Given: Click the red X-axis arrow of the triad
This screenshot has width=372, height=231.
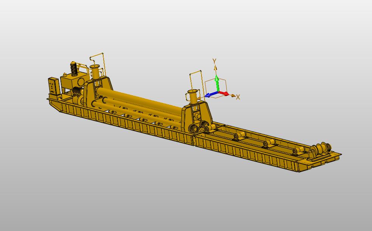Looking at the screenshot, I should [x=223, y=93].
